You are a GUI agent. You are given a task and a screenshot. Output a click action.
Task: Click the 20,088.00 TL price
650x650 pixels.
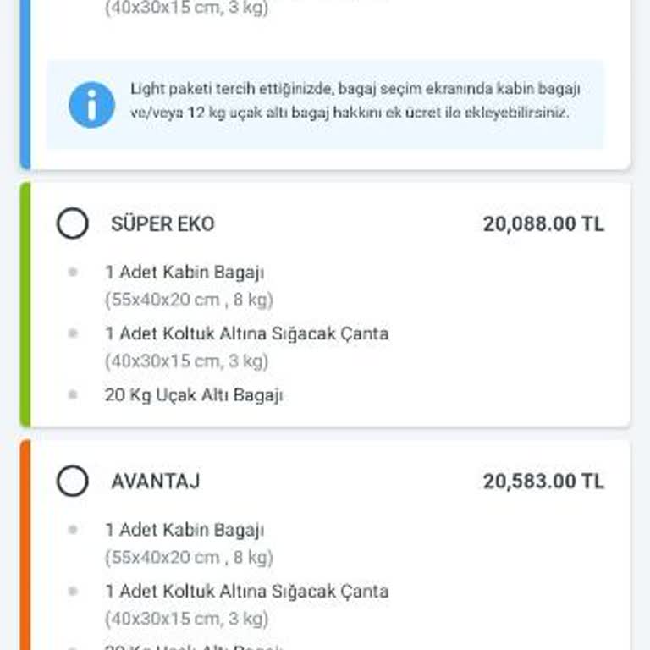coord(543,224)
